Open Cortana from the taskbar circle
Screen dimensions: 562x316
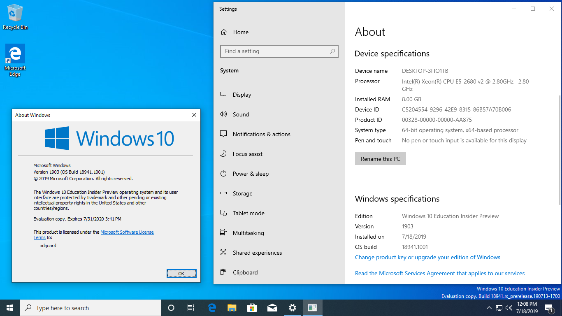pyautogui.click(x=171, y=308)
